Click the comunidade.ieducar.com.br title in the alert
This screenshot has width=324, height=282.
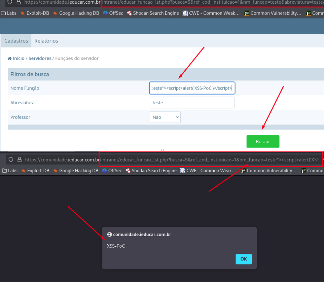(142, 235)
